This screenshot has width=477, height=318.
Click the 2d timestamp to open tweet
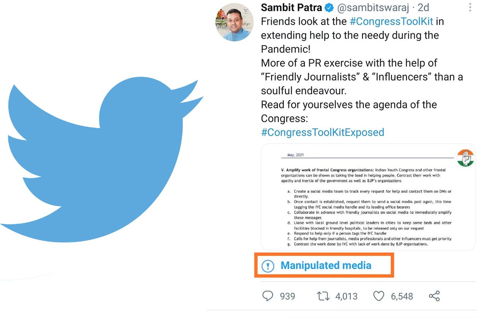[423, 8]
